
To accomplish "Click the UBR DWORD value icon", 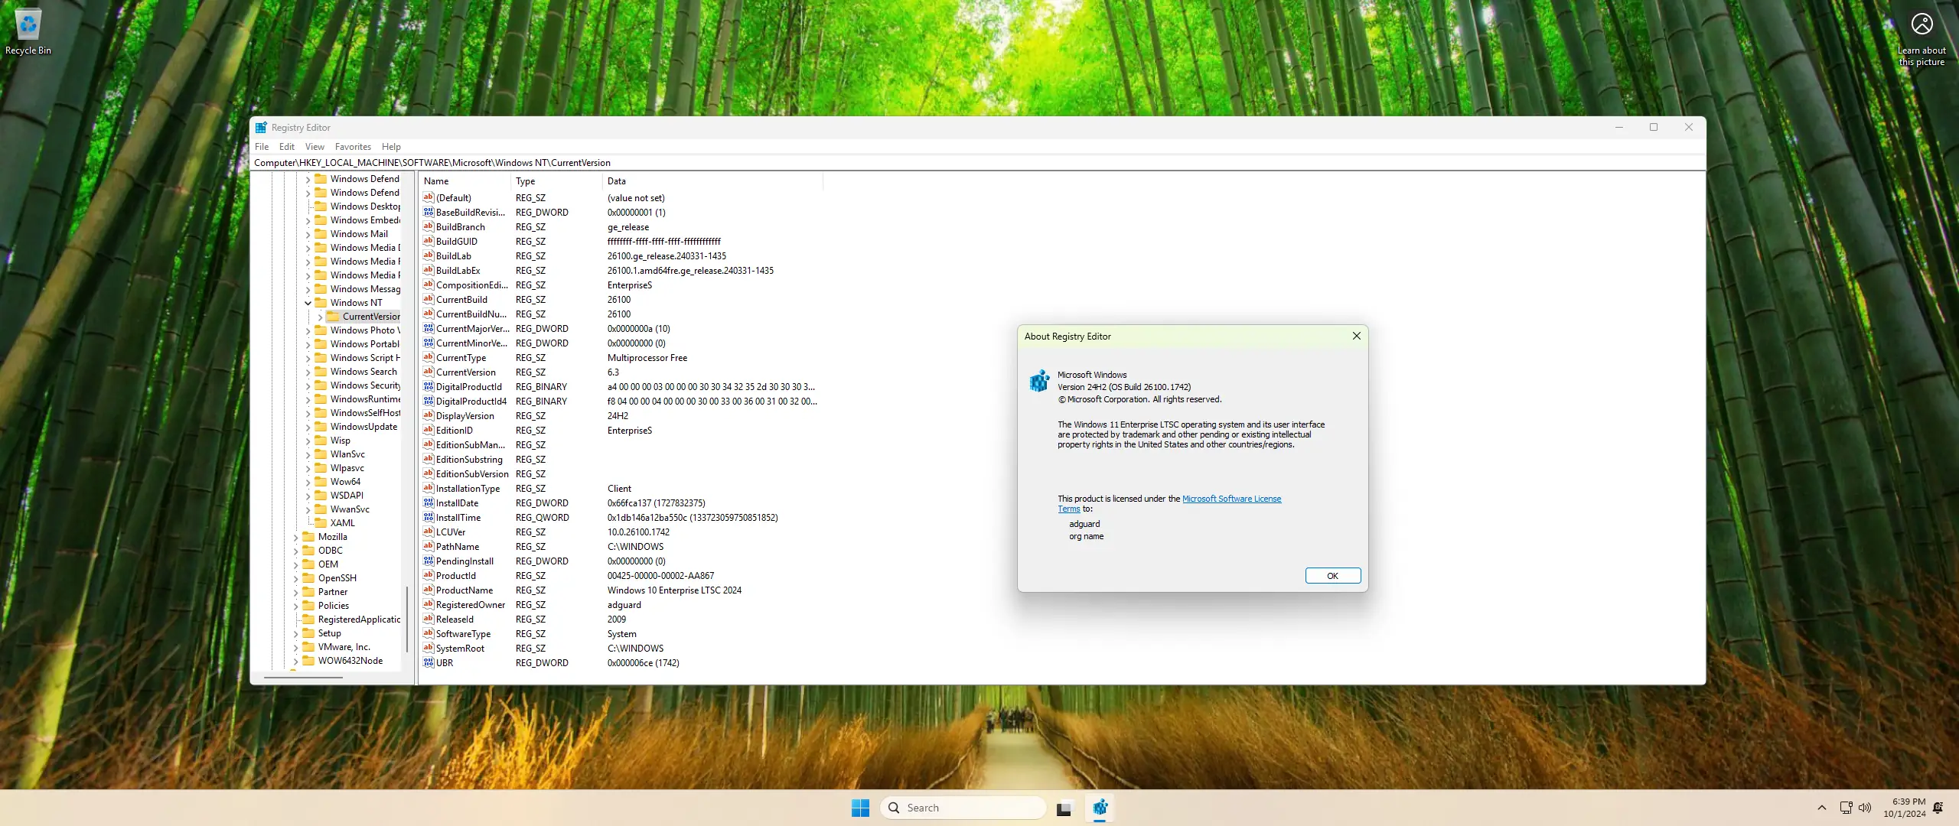I will point(429,663).
